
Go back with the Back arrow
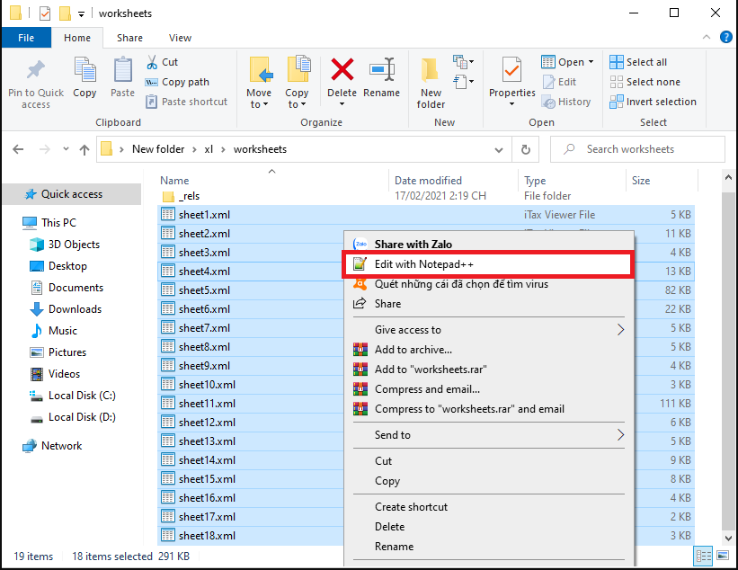point(18,149)
